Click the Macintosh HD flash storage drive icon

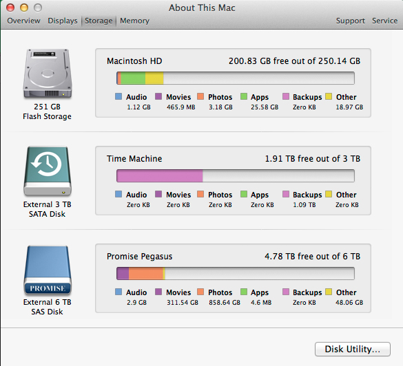[48, 74]
